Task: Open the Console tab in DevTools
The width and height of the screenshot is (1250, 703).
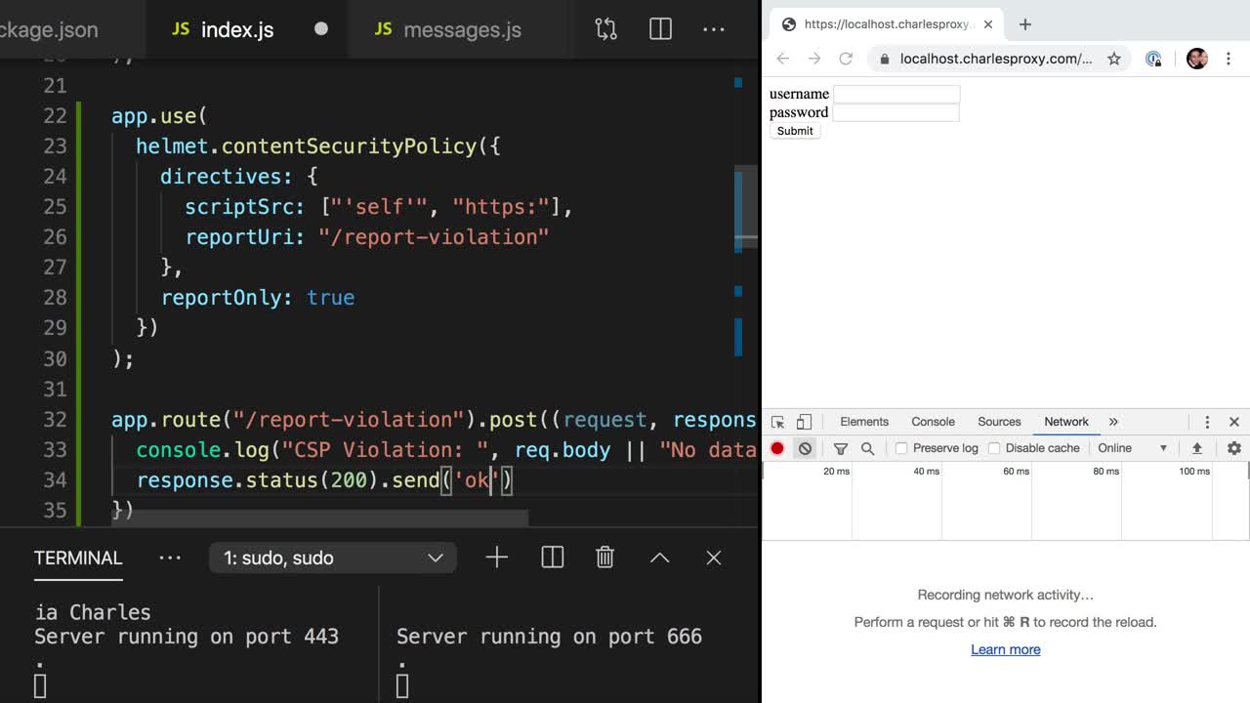Action: (933, 422)
